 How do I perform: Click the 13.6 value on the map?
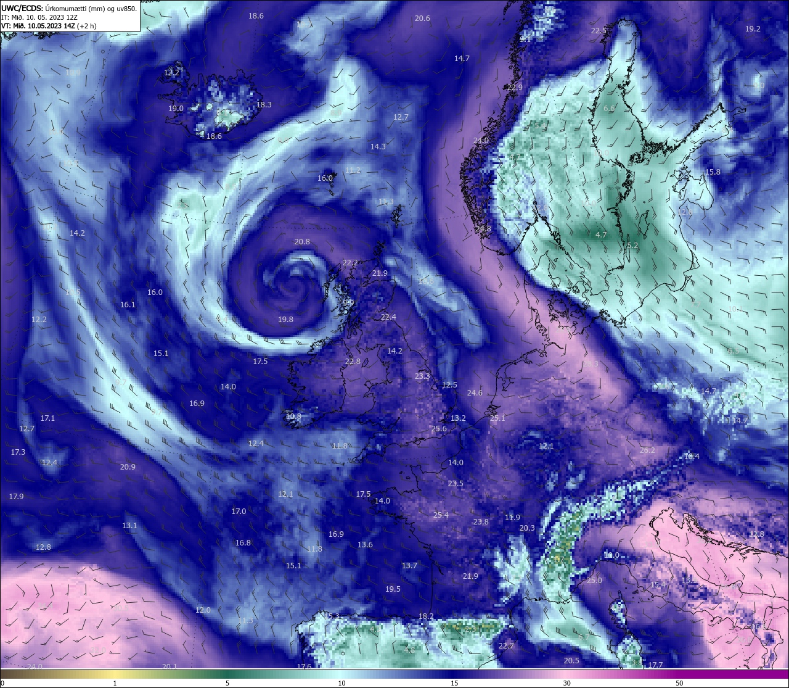tap(365, 545)
